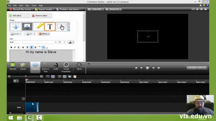
Task: Zoom in the timeline with plus magnifier
Action: 42,77
